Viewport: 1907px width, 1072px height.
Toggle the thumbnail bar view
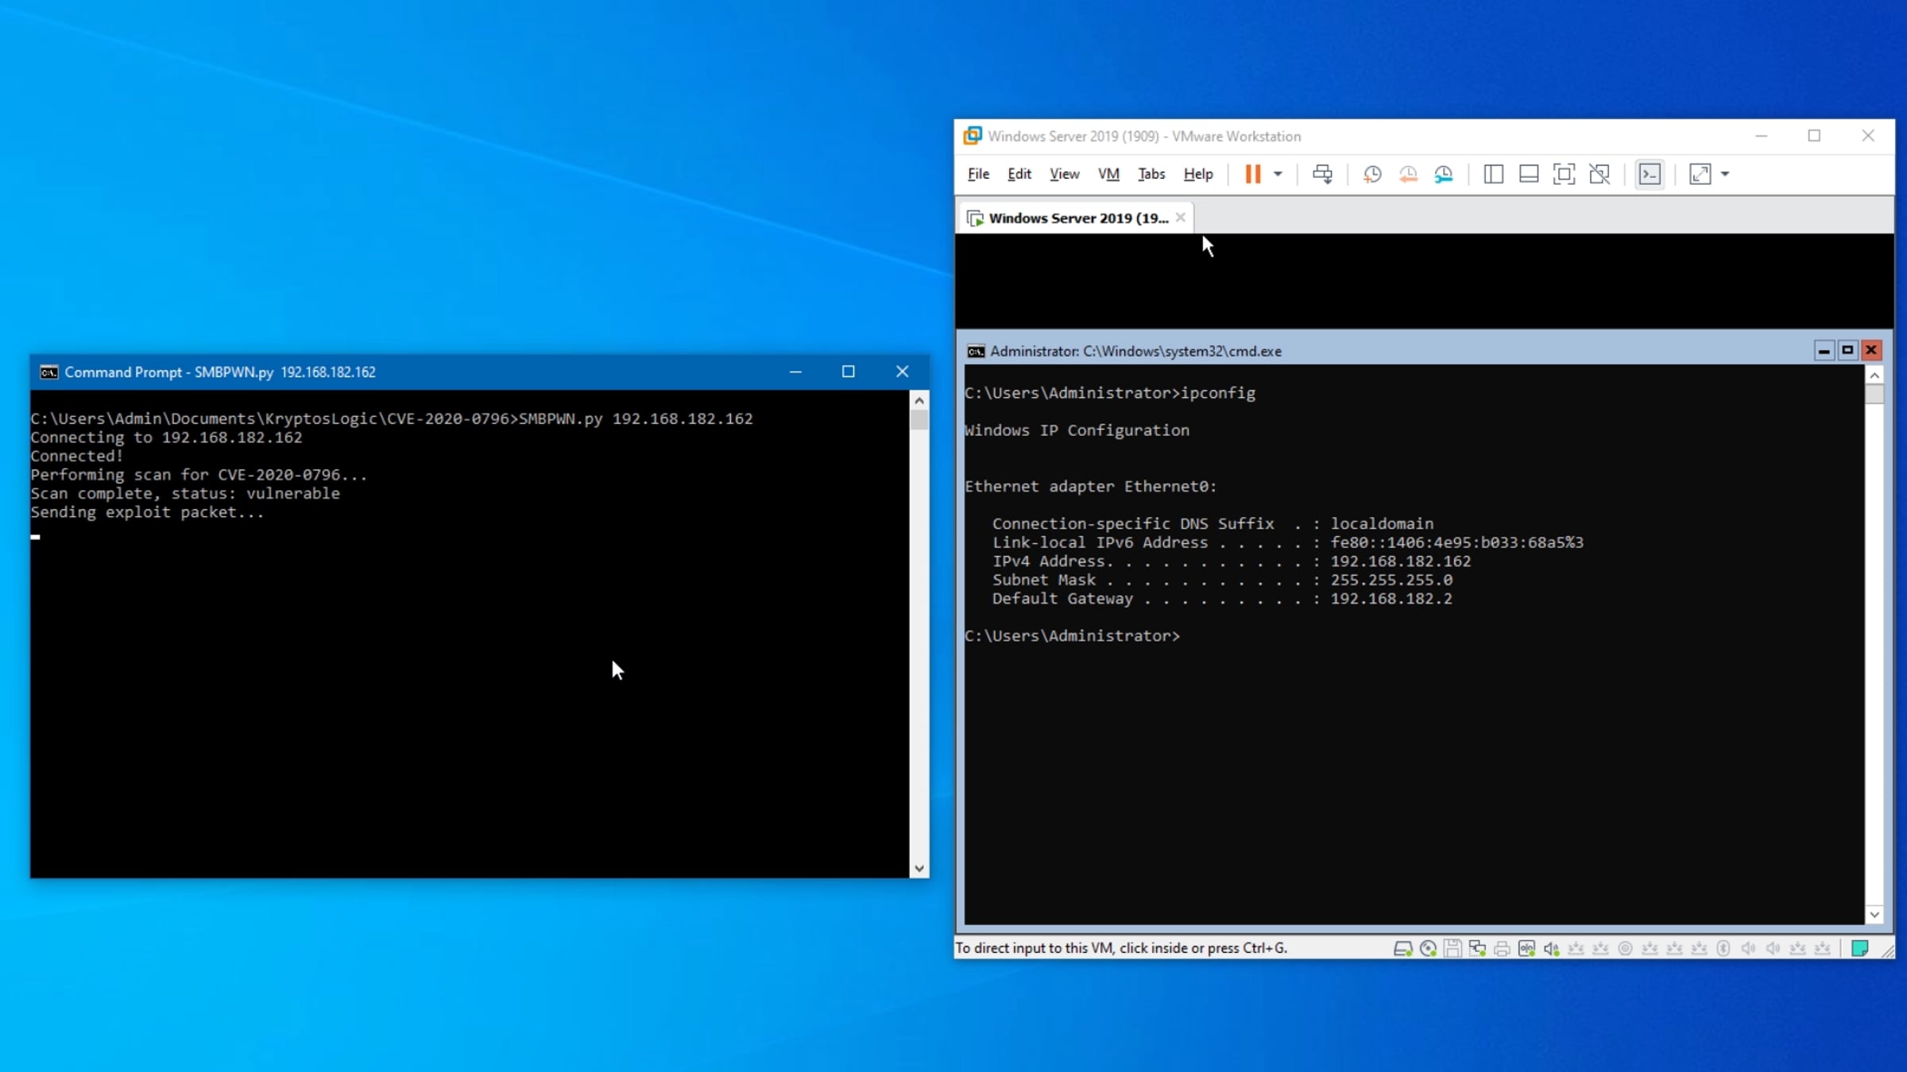point(1529,174)
